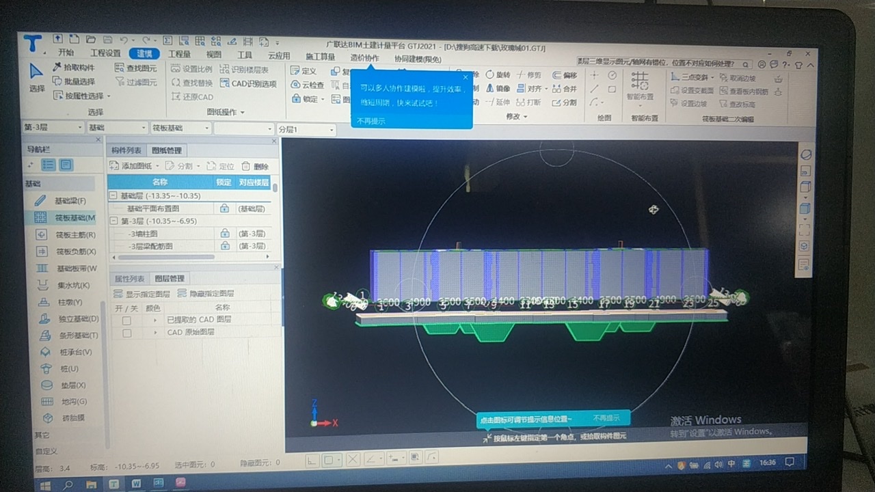Screen dimensions: 875x492
Task: Click 镜像 mirror tool
Action: tap(498, 88)
